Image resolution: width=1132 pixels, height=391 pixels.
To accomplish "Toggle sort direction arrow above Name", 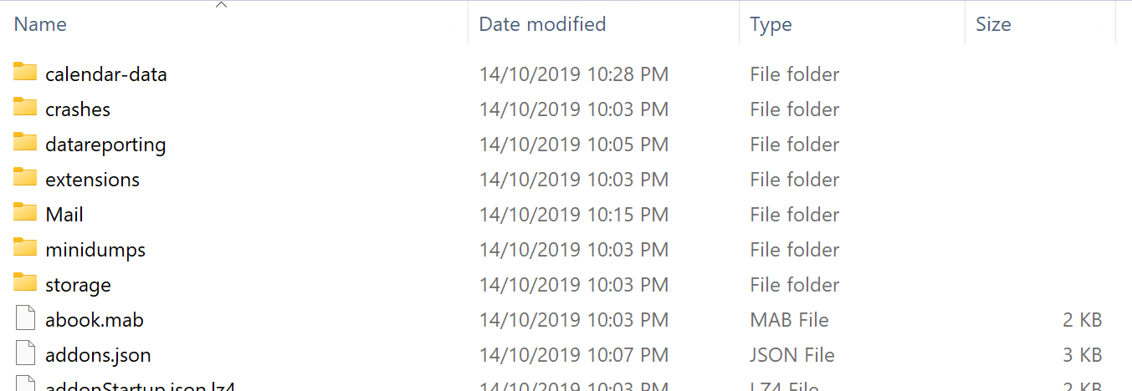I will click(x=221, y=6).
